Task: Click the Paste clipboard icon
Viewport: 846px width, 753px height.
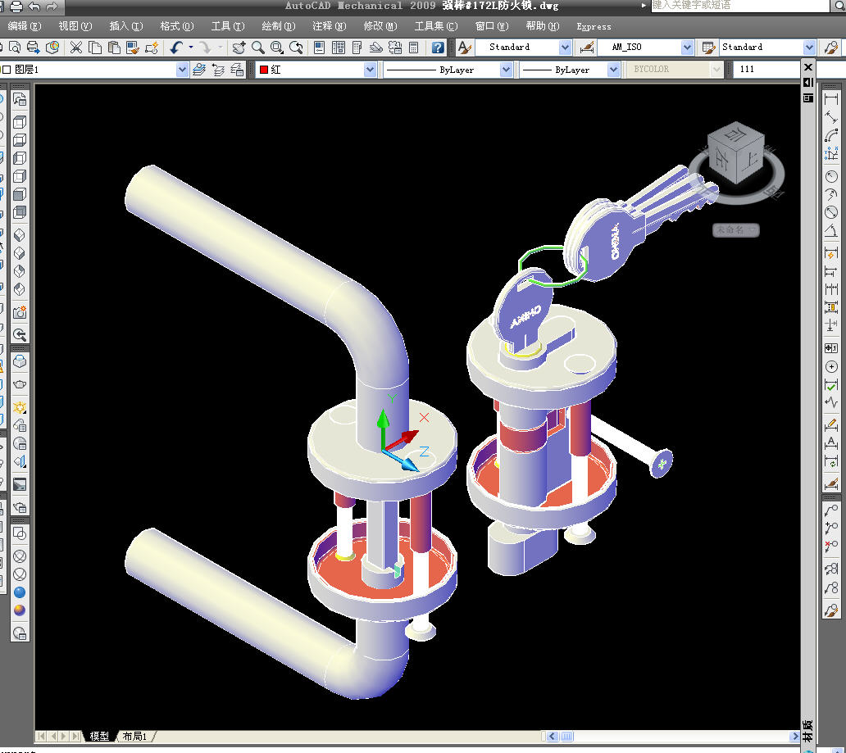Action: tap(114, 48)
